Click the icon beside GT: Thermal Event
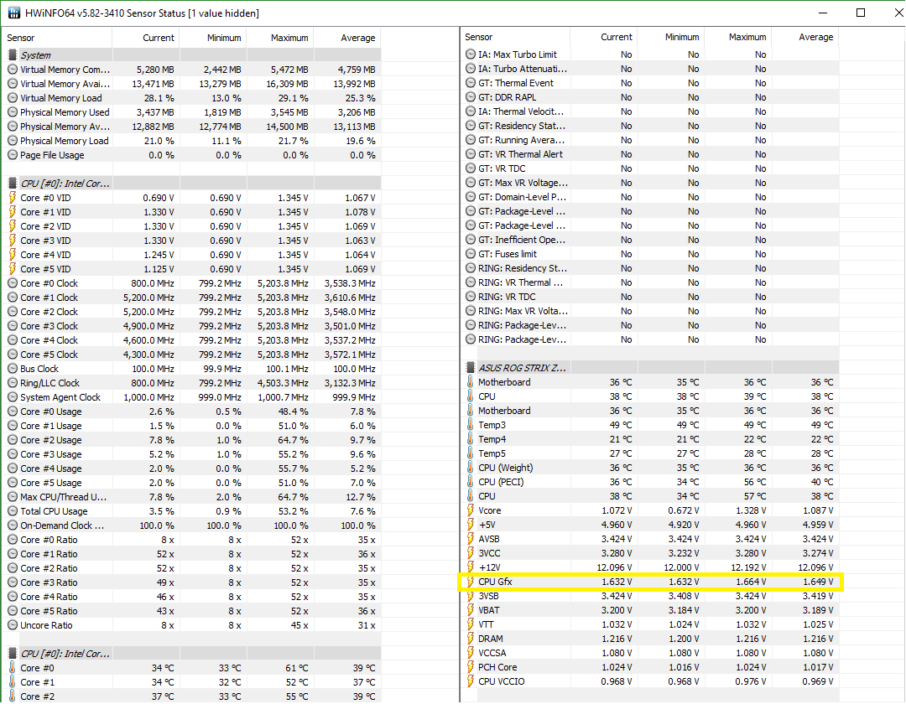 471,82
